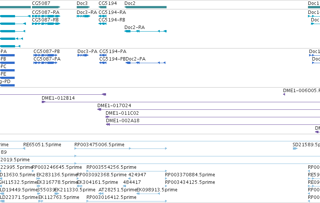Click the LD22371.5prime EST label
This screenshot has height=203, width=320.
[x=19, y=197]
